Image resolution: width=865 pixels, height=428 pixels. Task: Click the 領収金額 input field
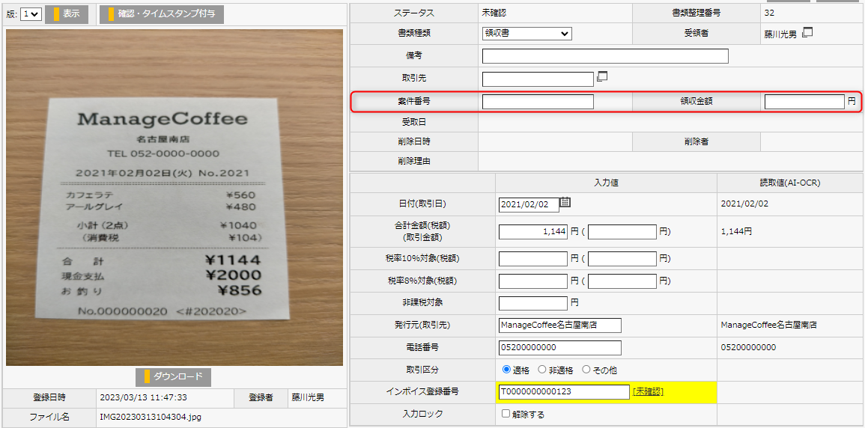click(x=804, y=102)
